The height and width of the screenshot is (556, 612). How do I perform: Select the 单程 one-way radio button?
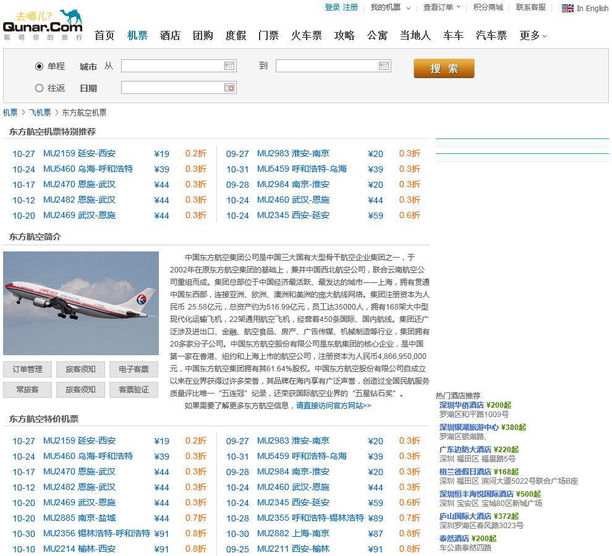pos(39,66)
